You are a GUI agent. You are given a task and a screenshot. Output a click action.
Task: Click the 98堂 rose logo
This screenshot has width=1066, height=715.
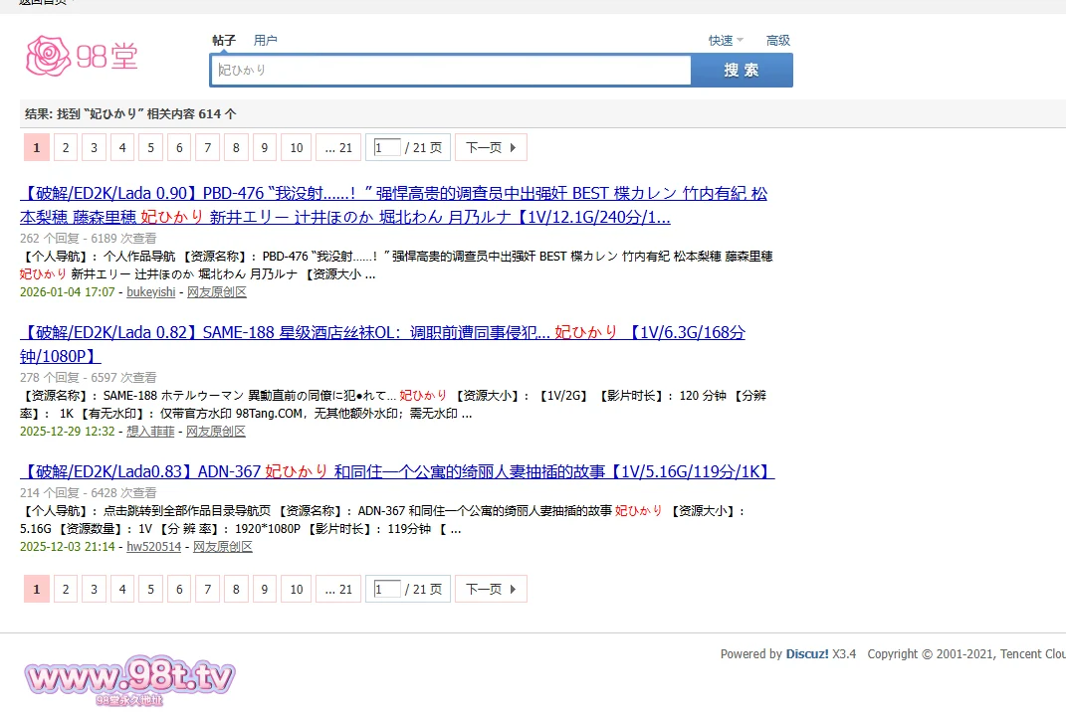pos(82,57)
